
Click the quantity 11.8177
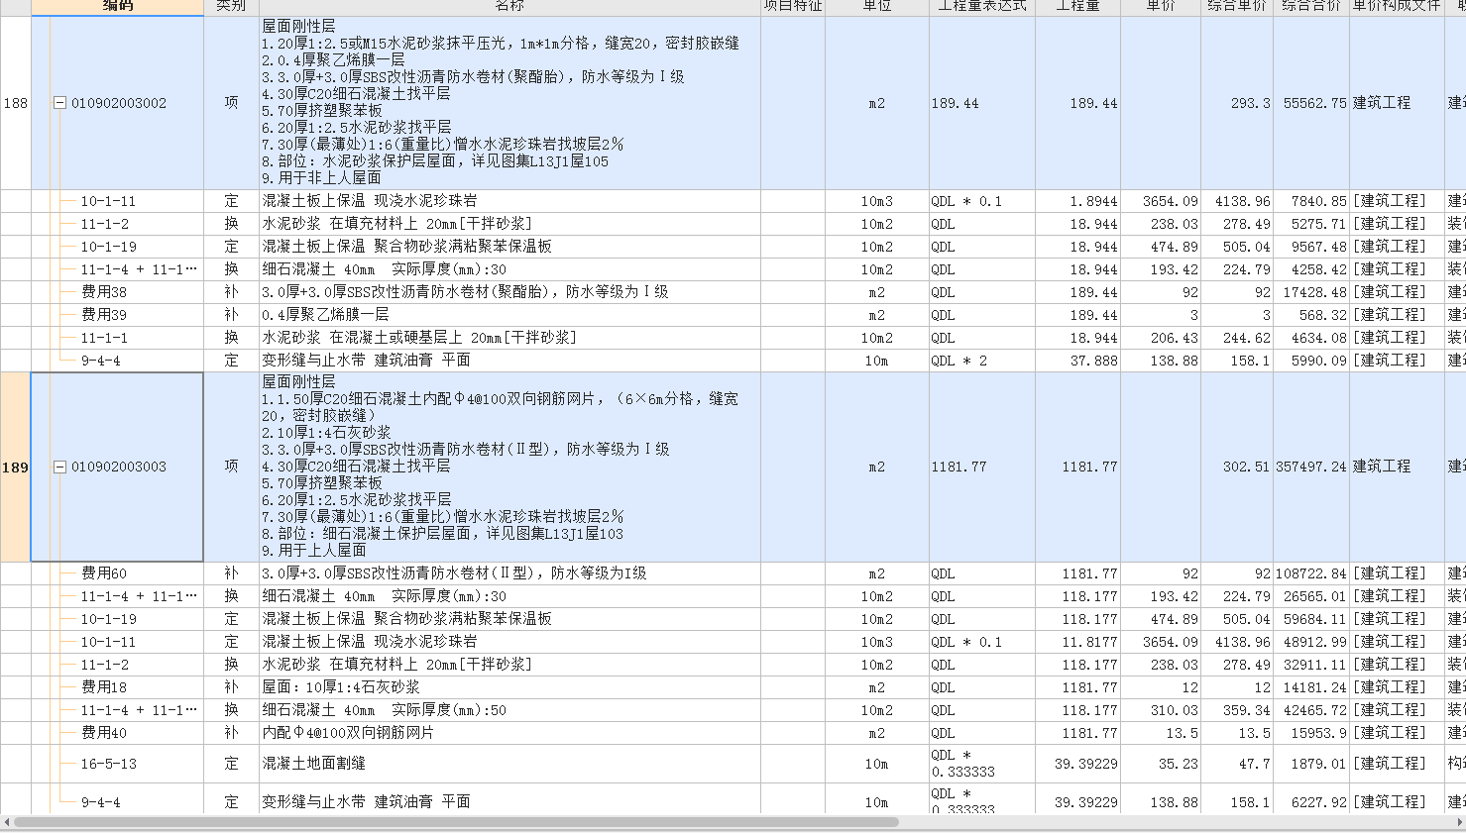click(1089, 642)
